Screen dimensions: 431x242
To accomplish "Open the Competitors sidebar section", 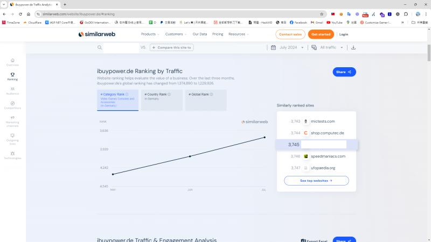I will [x=12, y=105].
